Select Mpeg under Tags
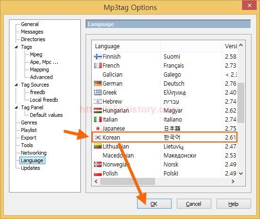The image size is (260, 219). tap(36, 54)
